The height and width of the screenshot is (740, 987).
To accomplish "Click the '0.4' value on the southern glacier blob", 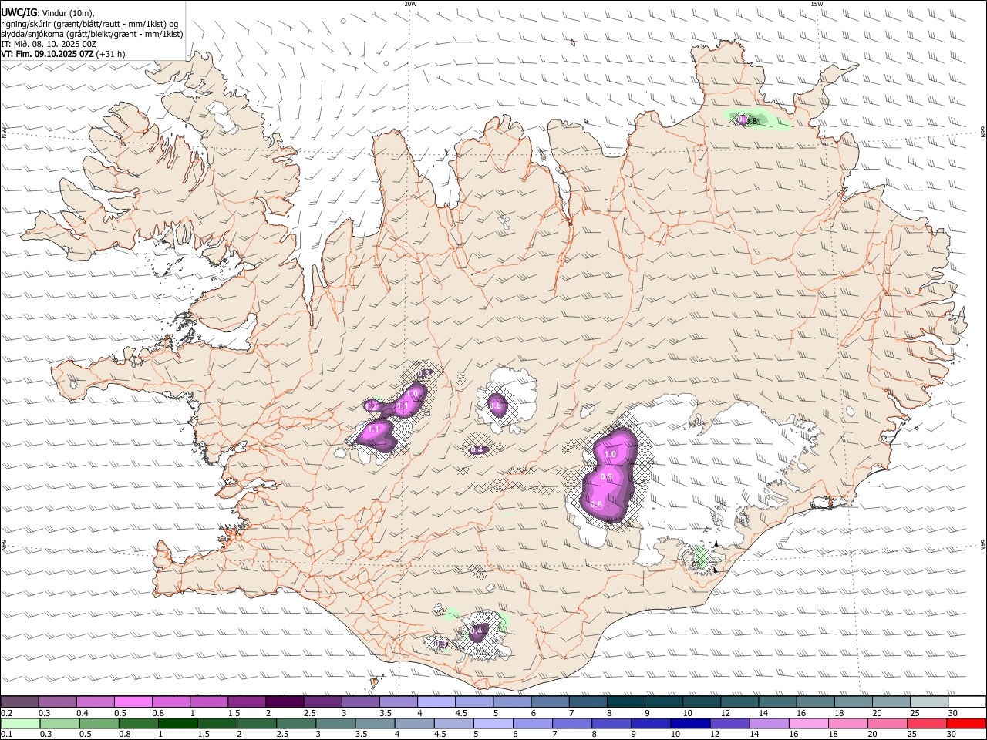I will (477, 631).
